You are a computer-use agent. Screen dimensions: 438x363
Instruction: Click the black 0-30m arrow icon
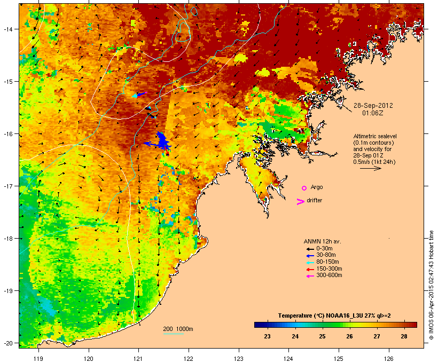[x=310, y=249]
